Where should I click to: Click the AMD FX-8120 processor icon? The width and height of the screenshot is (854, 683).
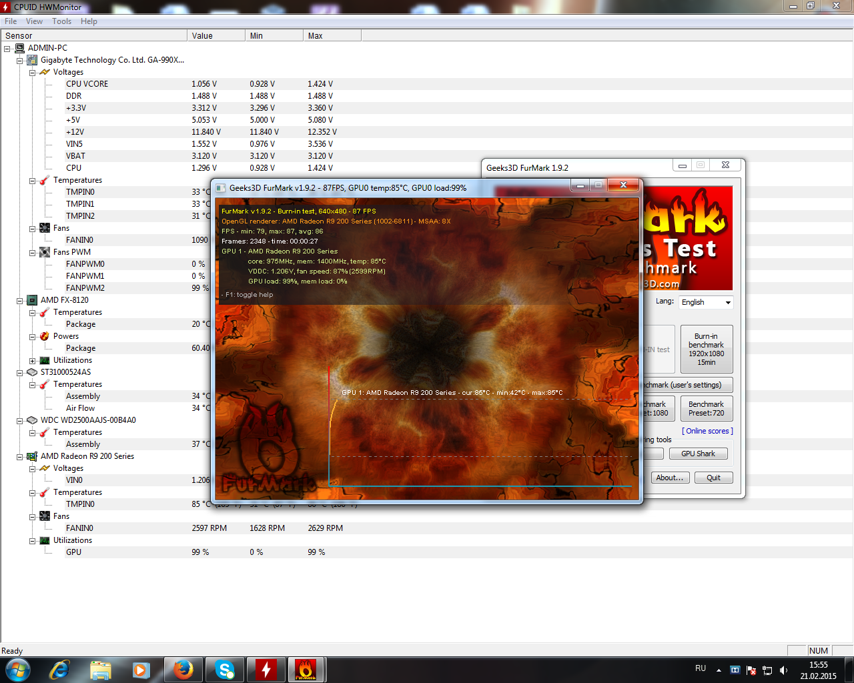[32, 300]
